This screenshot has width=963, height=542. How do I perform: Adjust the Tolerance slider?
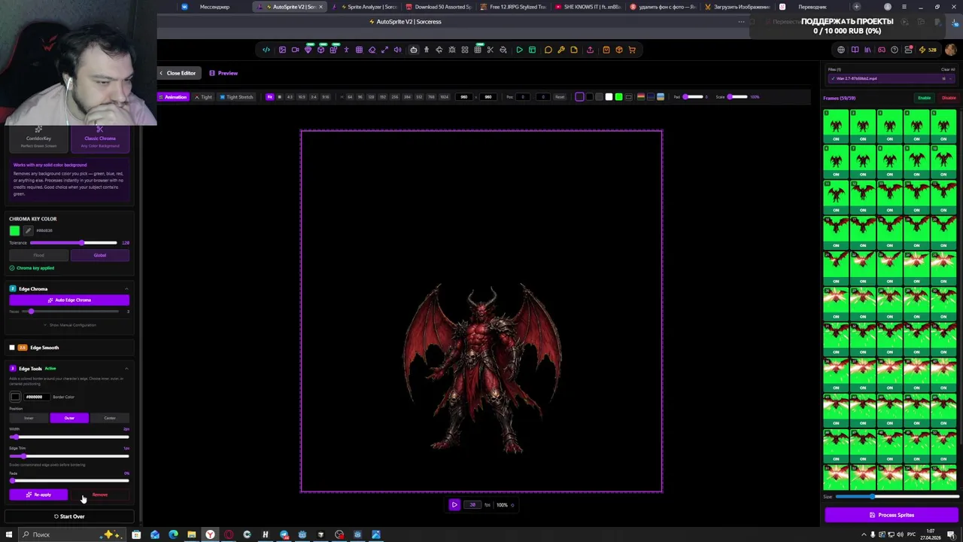73,242
